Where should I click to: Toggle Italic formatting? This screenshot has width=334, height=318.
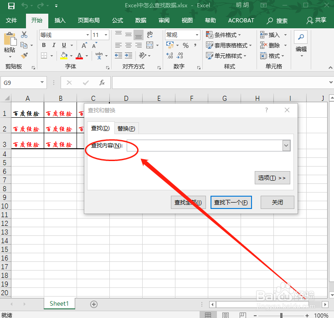coord(54,45)
